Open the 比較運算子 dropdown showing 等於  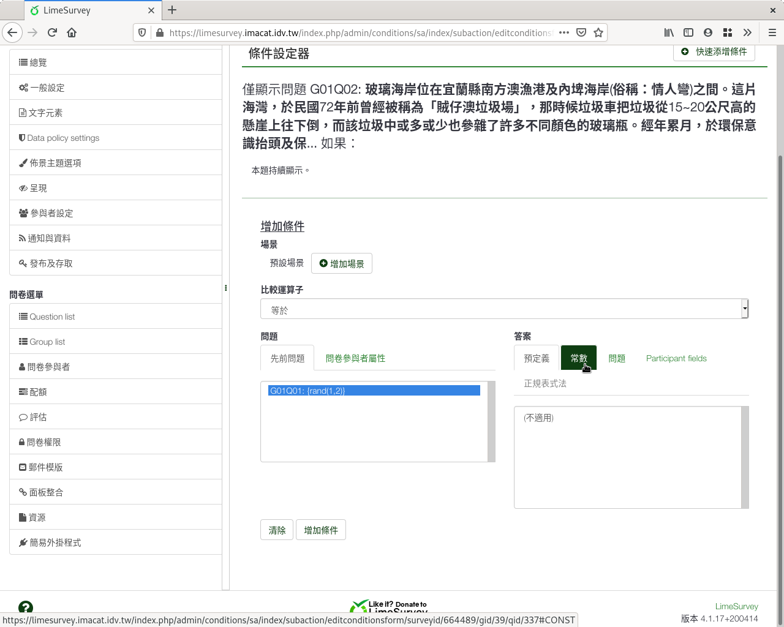pos(505,309)
